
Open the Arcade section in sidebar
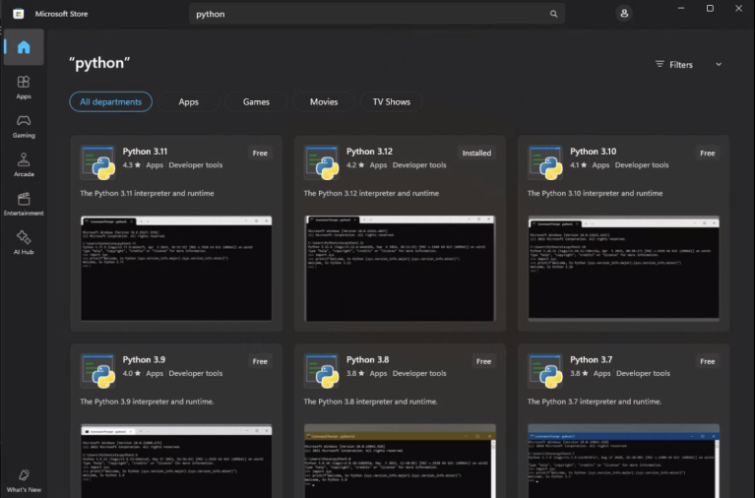24,164
